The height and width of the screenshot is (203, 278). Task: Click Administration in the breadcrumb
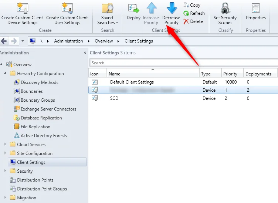pyautogui.click(x=68, y=41)
